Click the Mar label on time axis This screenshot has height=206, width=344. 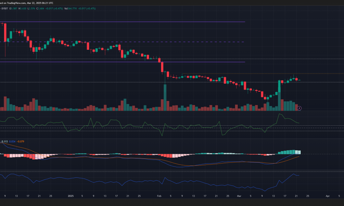239,196
